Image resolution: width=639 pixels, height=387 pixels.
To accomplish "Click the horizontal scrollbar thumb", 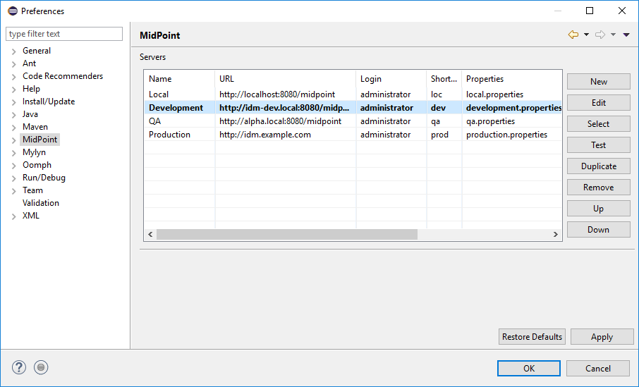I will [x=287, y=234].
